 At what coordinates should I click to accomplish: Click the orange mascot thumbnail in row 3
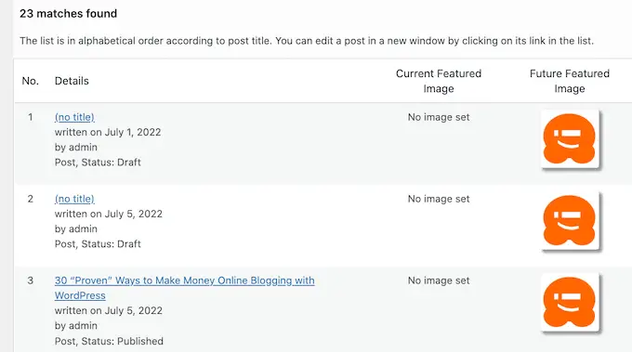[570, 302]
